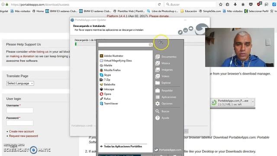Click the Username field
The width and height of the screenshot is (277, 156).
(20, 110)
